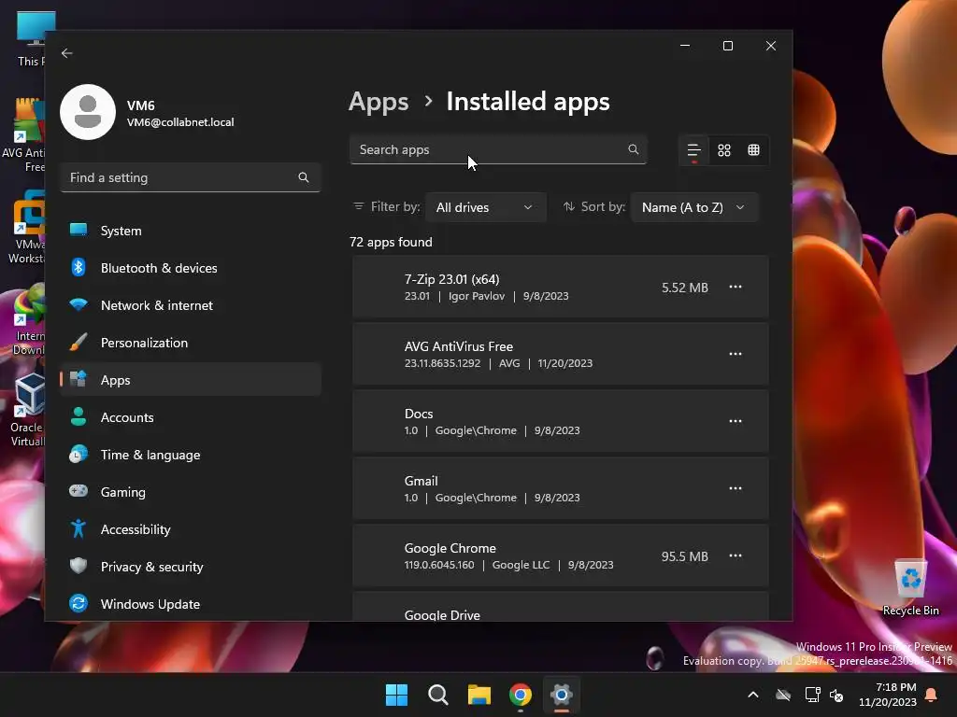
Task: Click the Apps breadcrumb link
Action: (x=379, y=102)
